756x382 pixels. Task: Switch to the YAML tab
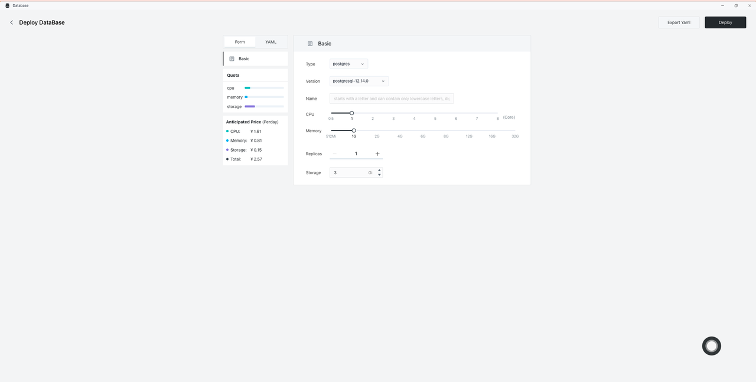click(271, 42)
